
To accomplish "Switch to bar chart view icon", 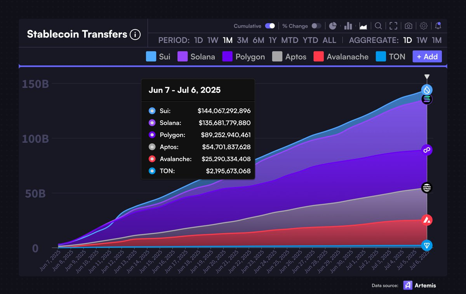I will (348, 26).
